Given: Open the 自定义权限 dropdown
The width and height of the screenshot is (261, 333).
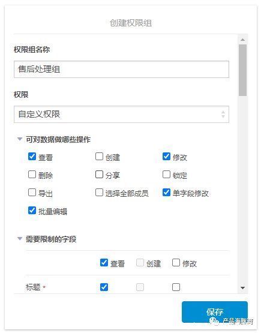Looking at the screenshot, I should pyautogui.click(x=121, y=114).
